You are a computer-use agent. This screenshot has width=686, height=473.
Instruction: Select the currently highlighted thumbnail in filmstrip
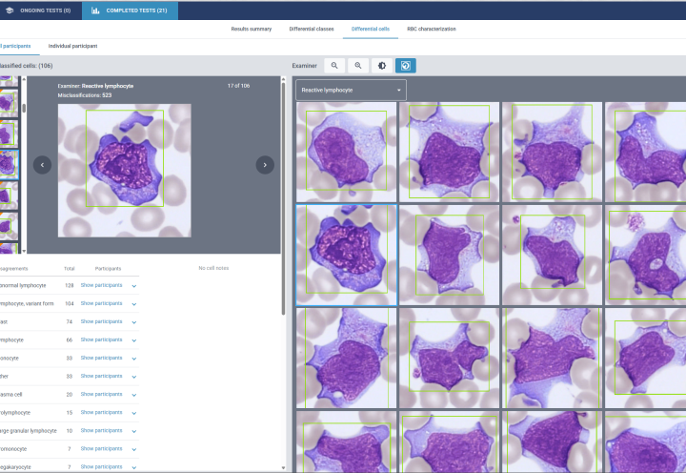point(9,165)
